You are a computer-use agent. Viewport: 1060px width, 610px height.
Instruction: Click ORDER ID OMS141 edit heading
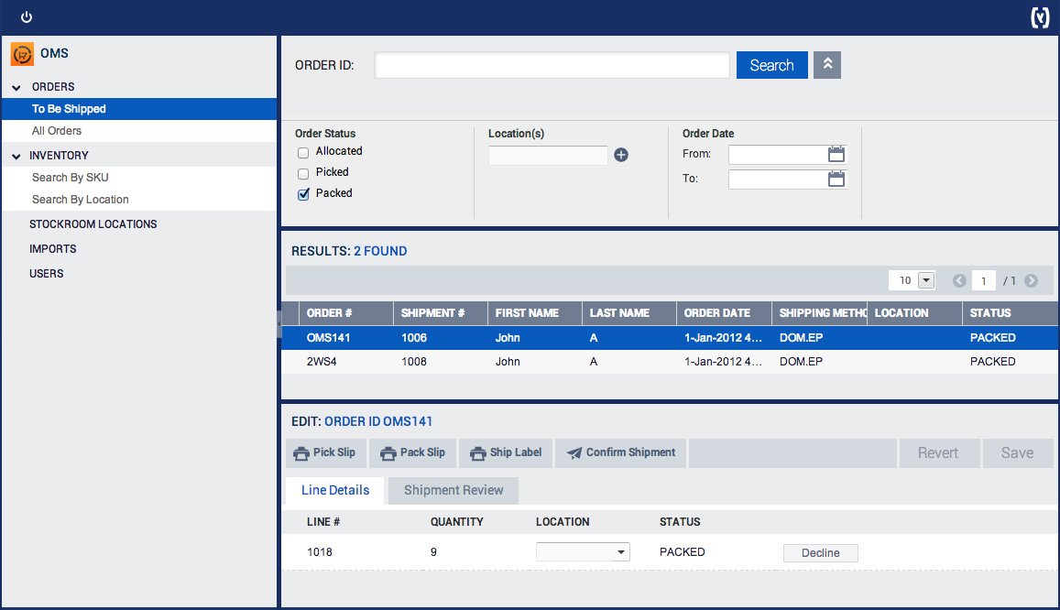[377, 421]
